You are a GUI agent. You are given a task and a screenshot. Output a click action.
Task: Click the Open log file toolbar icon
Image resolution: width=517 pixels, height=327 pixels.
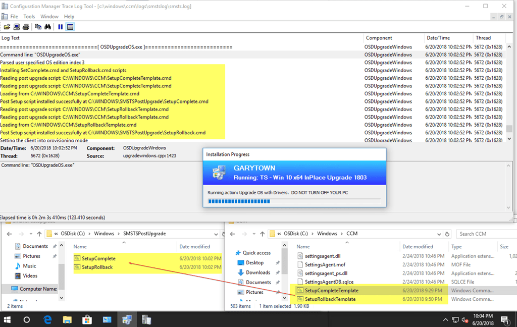pos(7,27)
